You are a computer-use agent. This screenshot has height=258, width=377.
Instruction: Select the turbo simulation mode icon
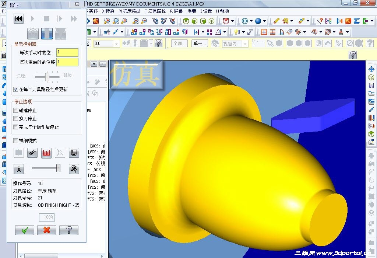click(x=33, y=34)
